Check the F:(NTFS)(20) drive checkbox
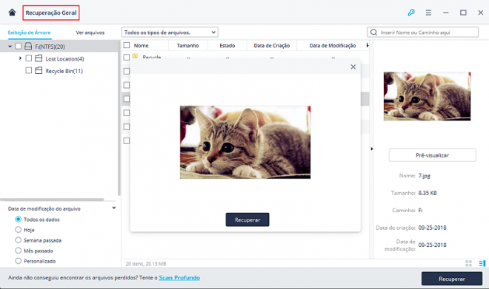The image size is (489, 289). tap(19, 47)
